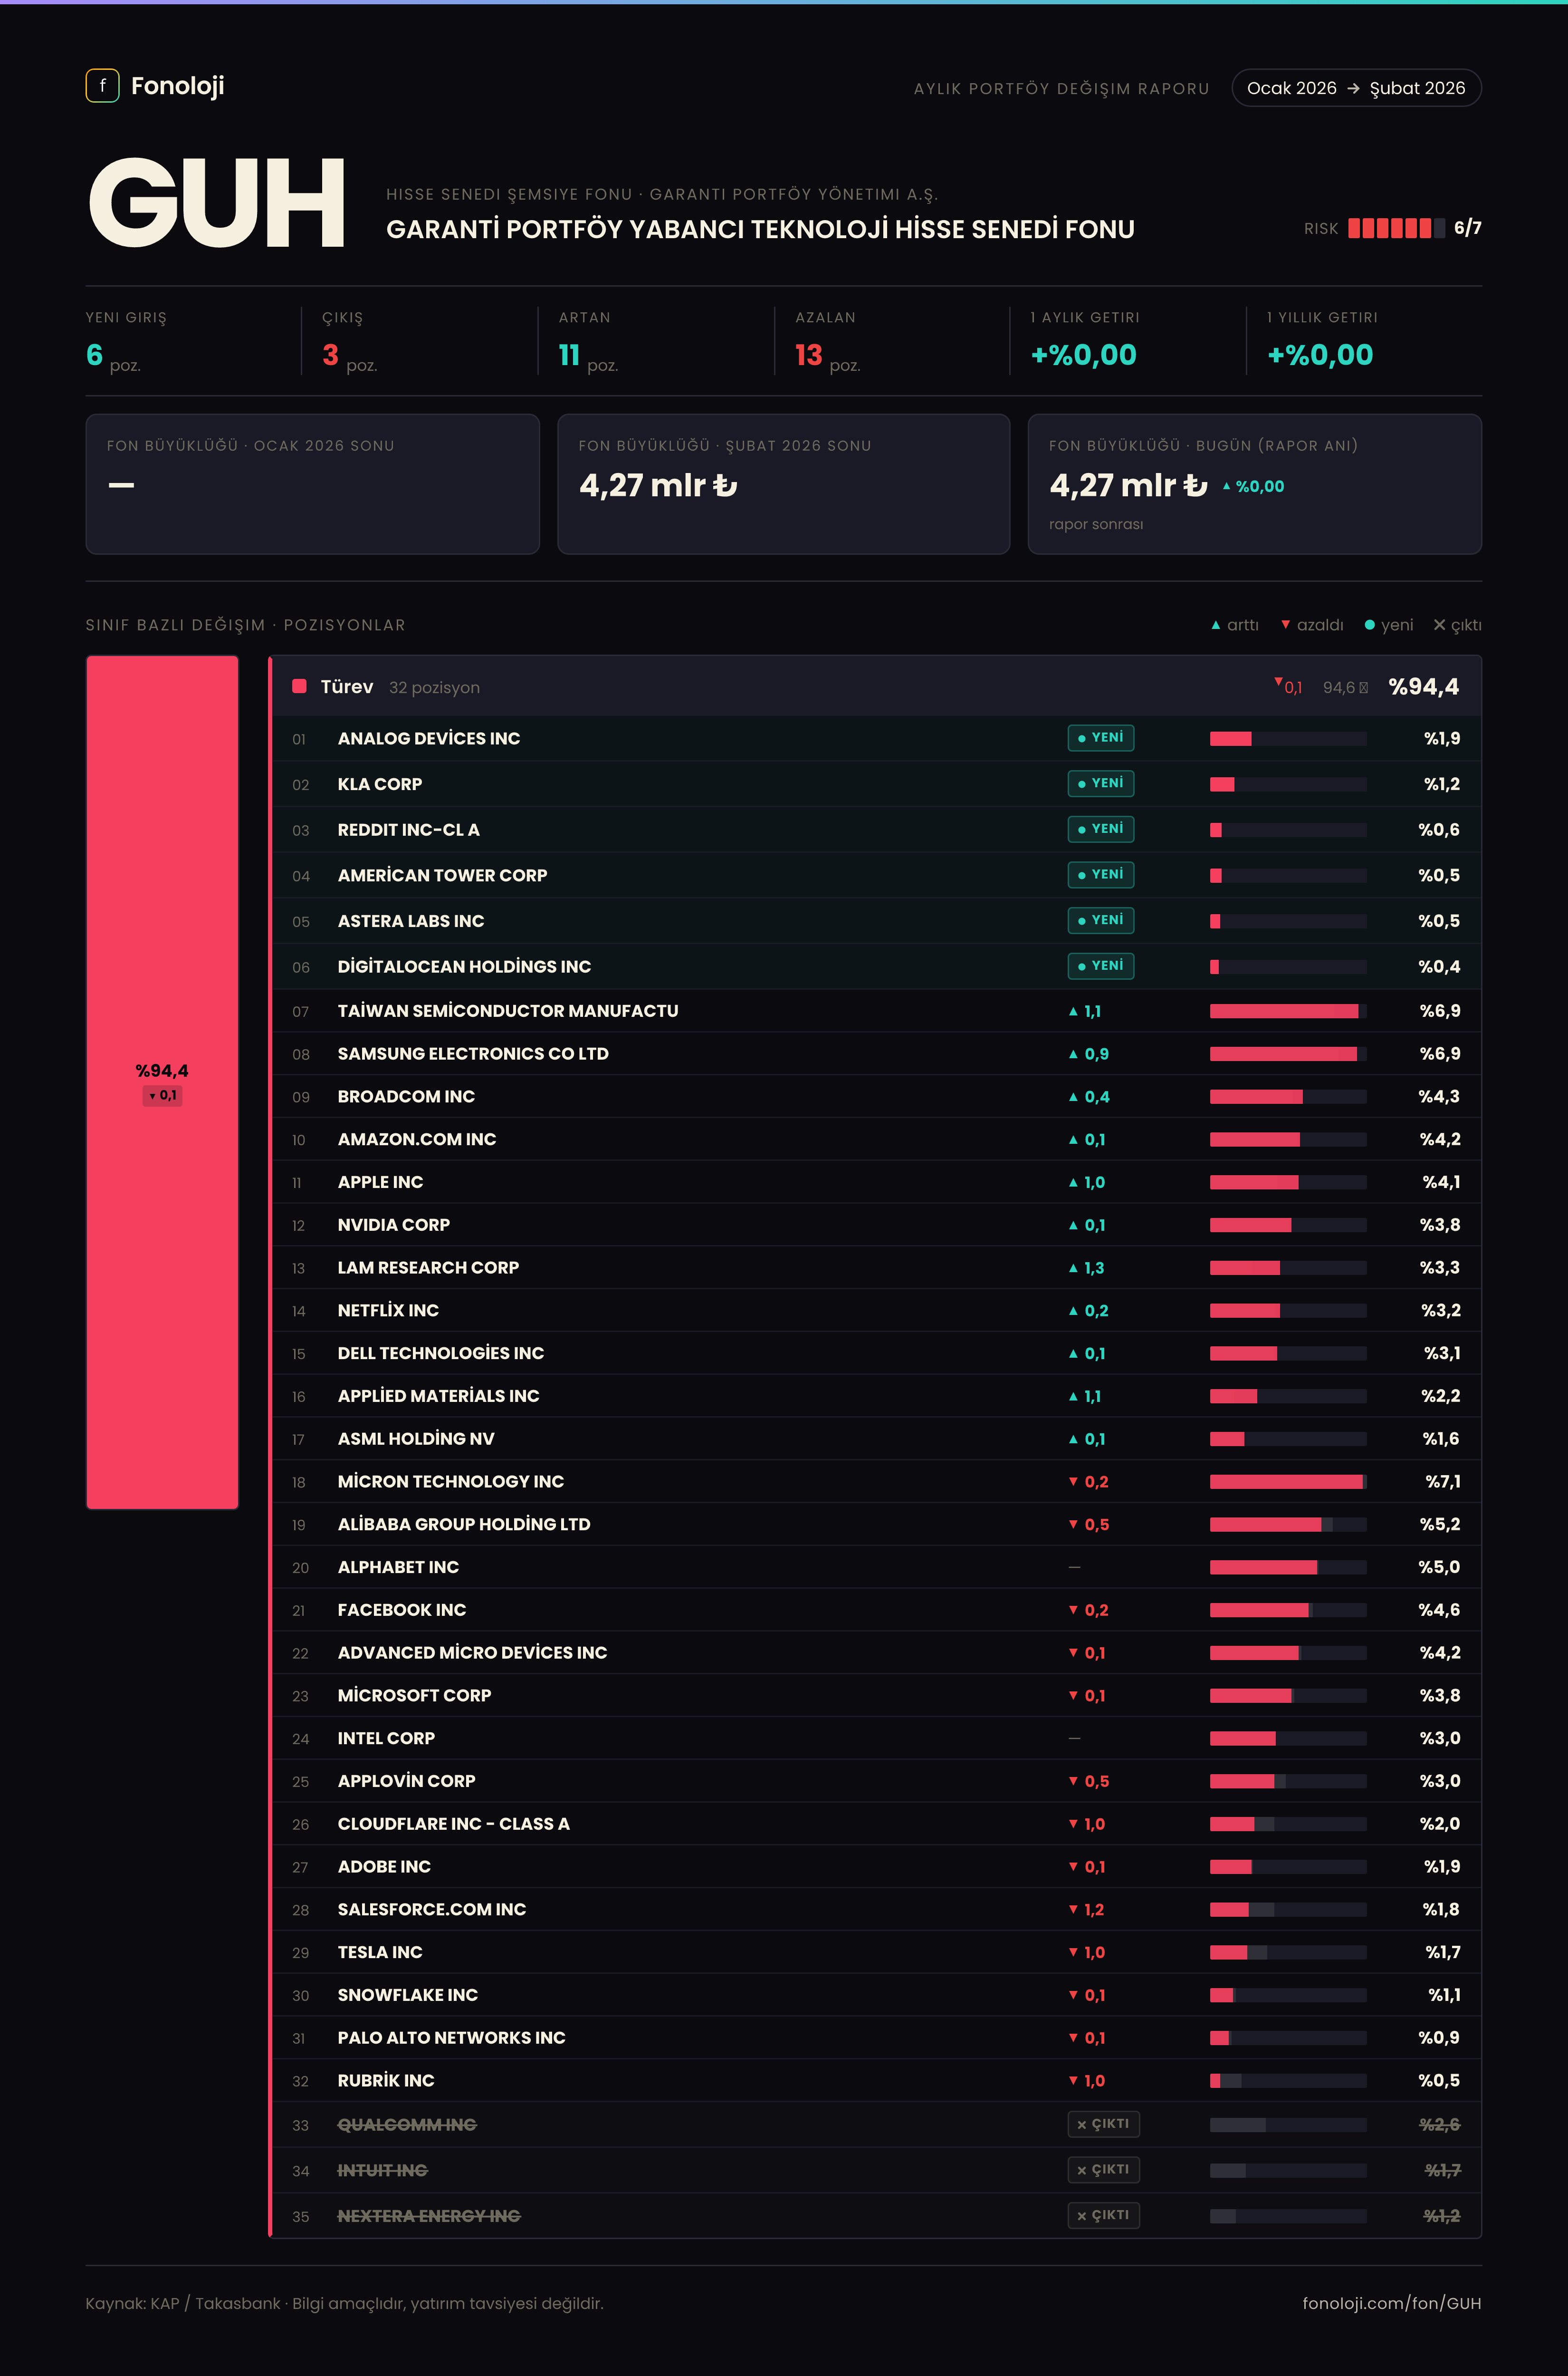The width and height of the screenshot is (1568, 2376).
Task: Select the Garanti Portföy Yabancı Teknoloji fund title
Action: (760, 230)
